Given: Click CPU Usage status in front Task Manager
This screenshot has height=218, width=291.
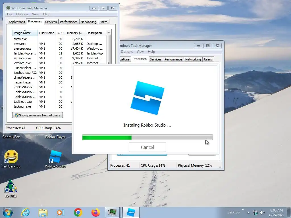Looking at the screenshot, I should pos(48,128).
